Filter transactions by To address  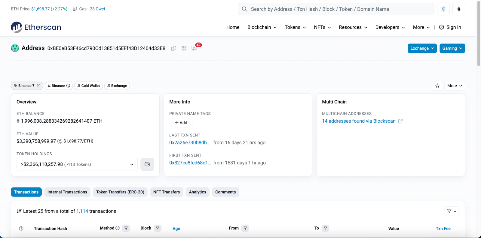click(325, 228)
